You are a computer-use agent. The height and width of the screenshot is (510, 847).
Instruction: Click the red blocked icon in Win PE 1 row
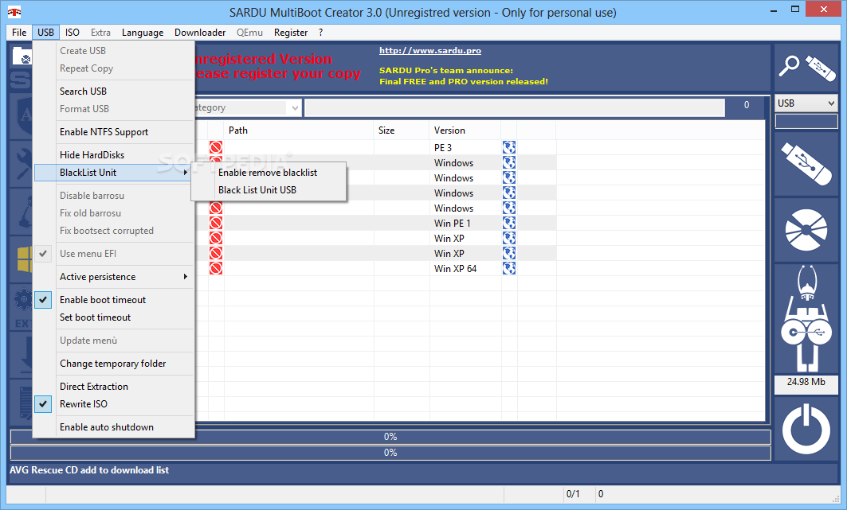coord(216,223)
